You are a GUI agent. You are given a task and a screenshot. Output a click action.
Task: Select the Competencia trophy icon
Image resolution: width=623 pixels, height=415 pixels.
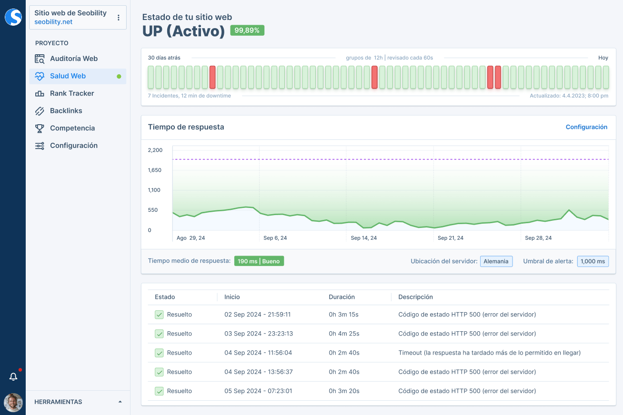point(40,128)
